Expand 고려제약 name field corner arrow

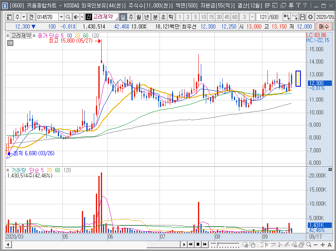click(116, 19)
